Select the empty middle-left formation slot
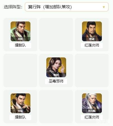This screenshot has width=113, height=126. point(20,71)
